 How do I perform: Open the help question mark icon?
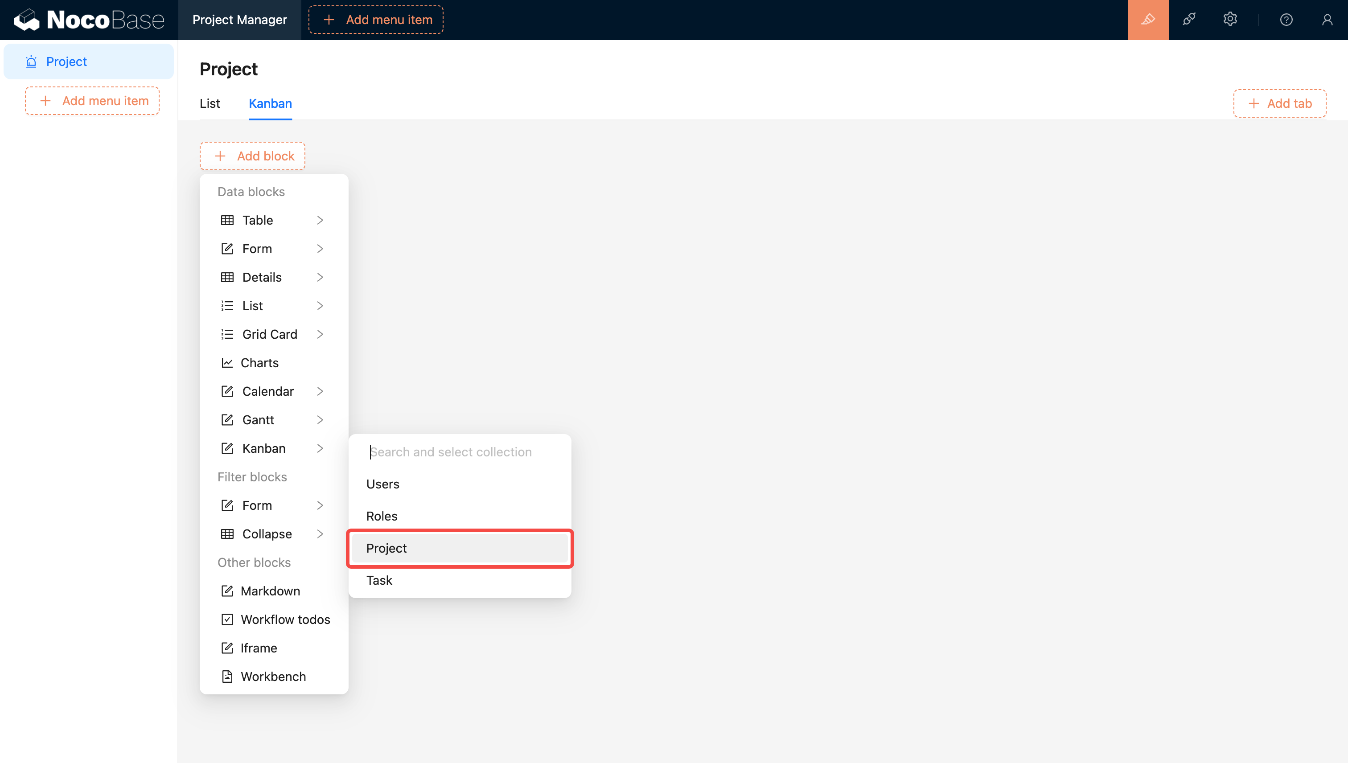[x=1286, y=20]
